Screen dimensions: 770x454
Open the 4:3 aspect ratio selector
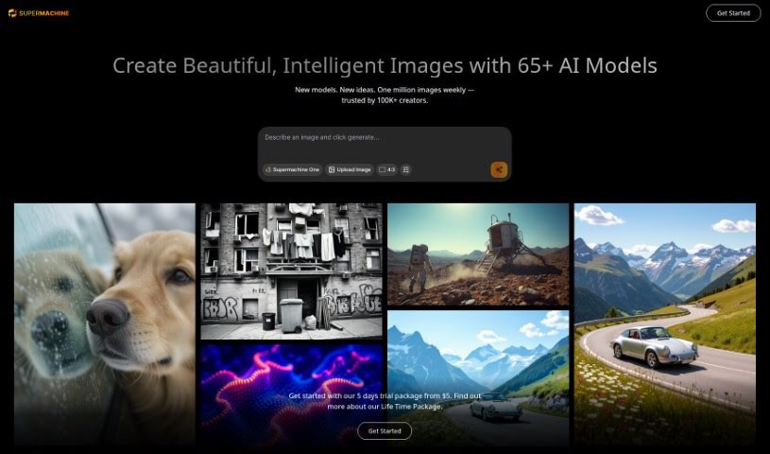click(x=387, y=169)
